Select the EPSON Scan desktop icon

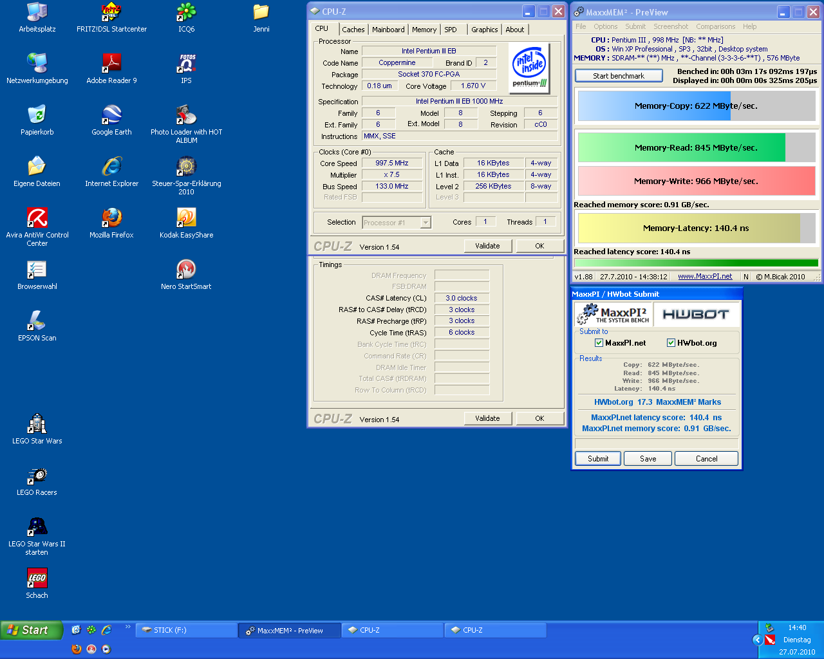(x=37, y=326)
